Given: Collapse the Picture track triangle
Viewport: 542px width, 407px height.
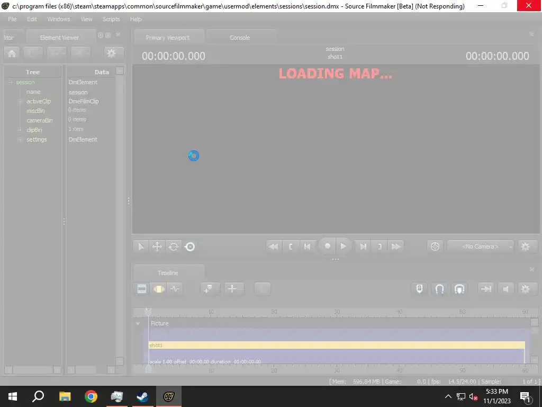Looking at the screenshot, I should pyautogui.click(x=138, y=323).
